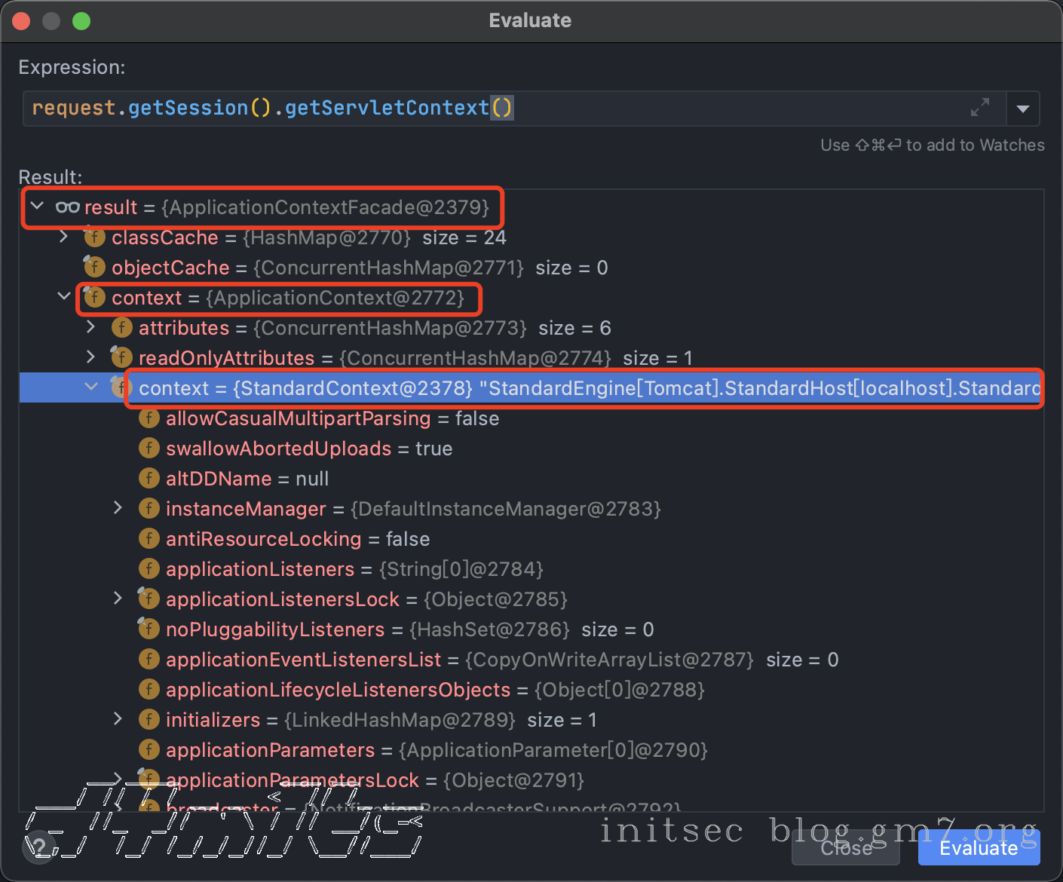Image resolution: width=1063 pixels, height=882 pixels.
Task: Click the field icon next to altDDName
Action: [149, 479]
